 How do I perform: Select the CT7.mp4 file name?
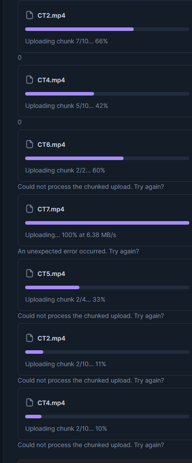tap(51, 209)
